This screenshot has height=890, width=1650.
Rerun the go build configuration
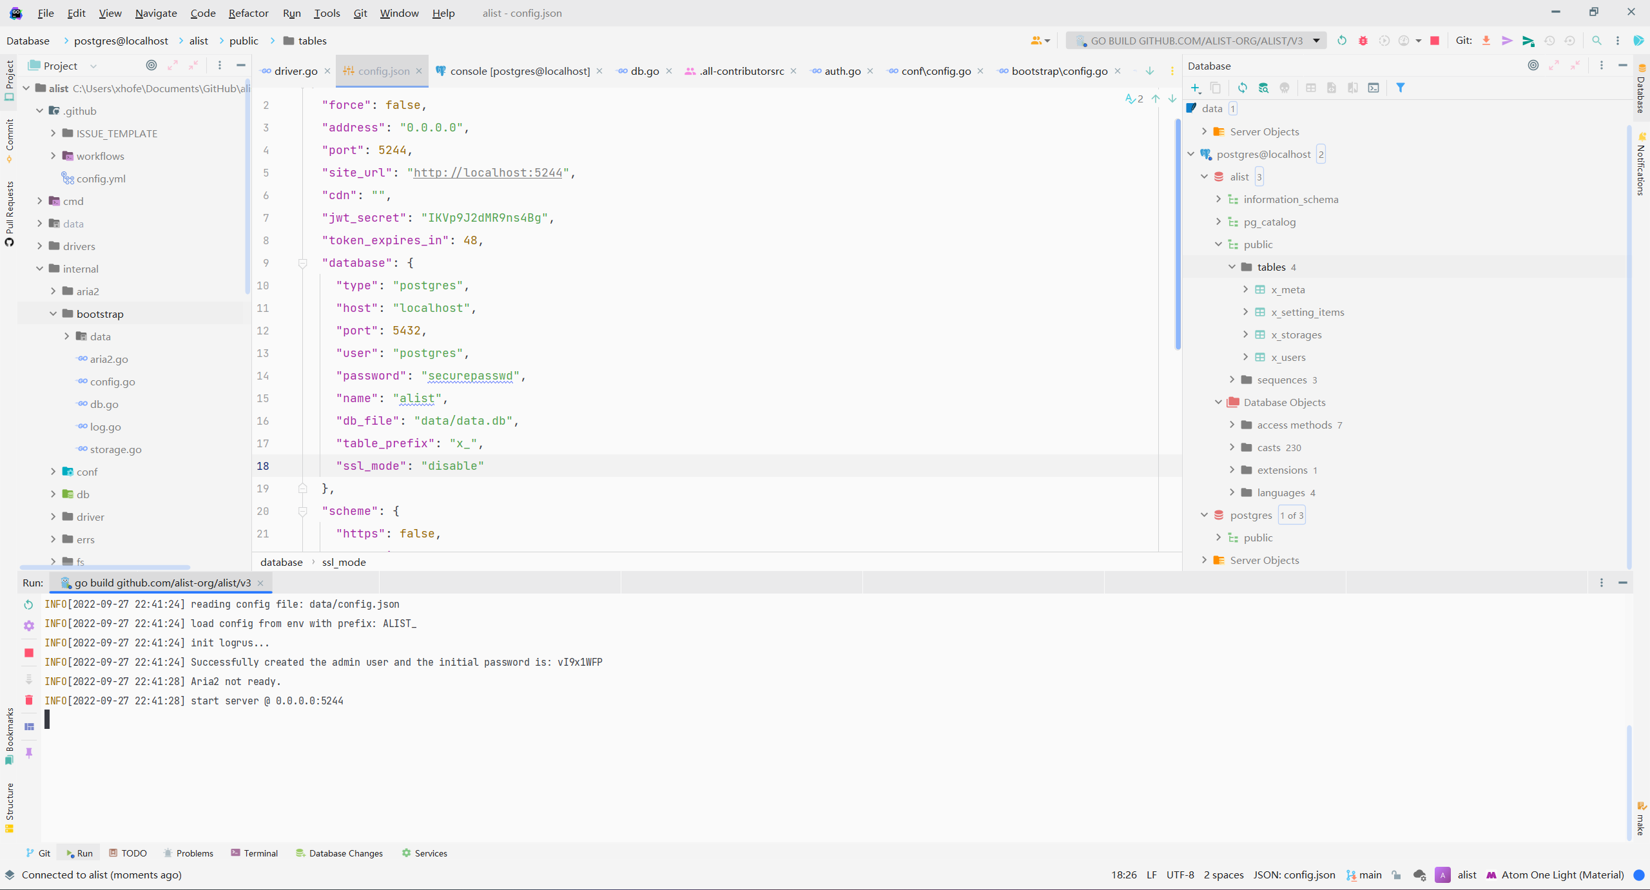(x=1342, y=41)
